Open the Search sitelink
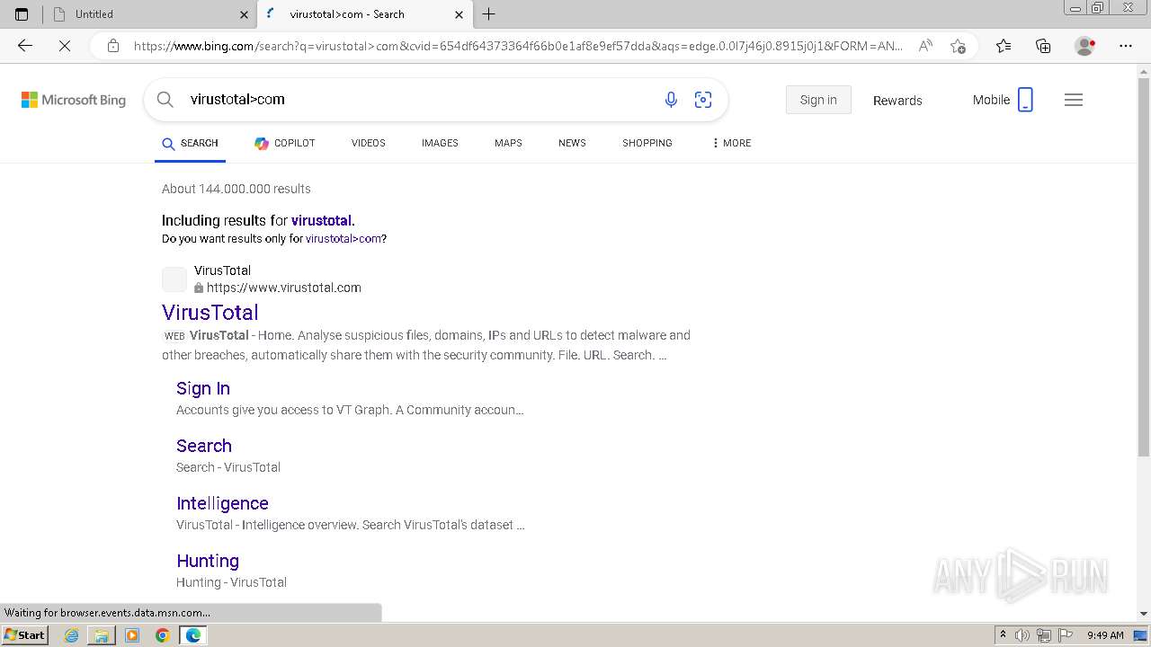Screen dimensions: 1151x647 204,446
